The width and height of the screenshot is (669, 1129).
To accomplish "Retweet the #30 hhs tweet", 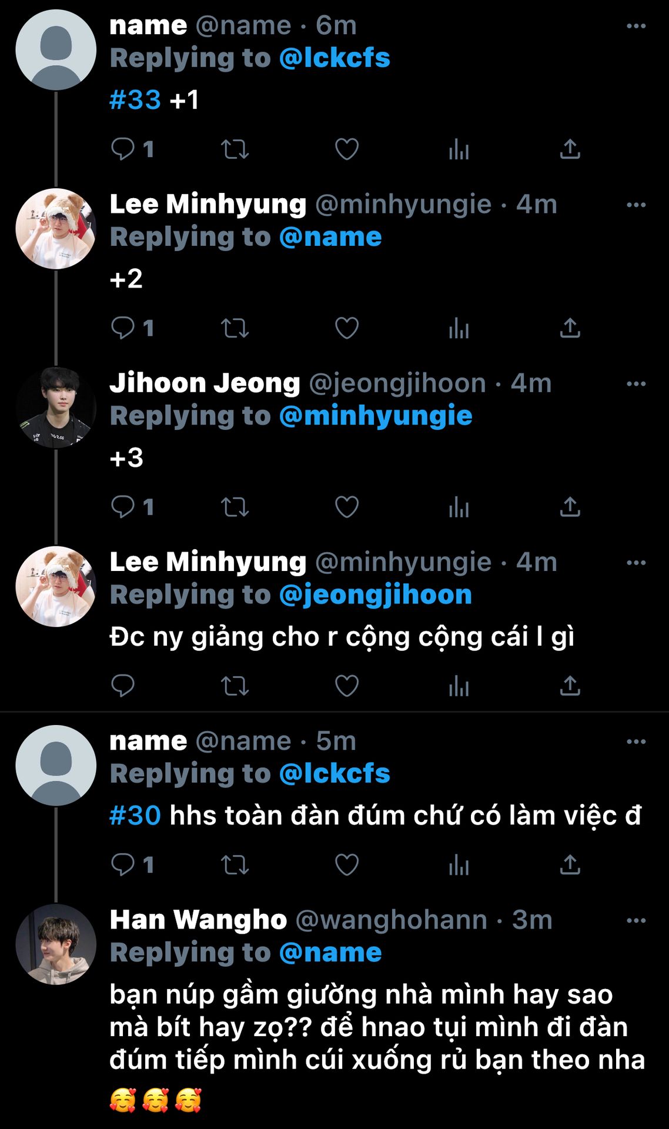I will [235, 864].
